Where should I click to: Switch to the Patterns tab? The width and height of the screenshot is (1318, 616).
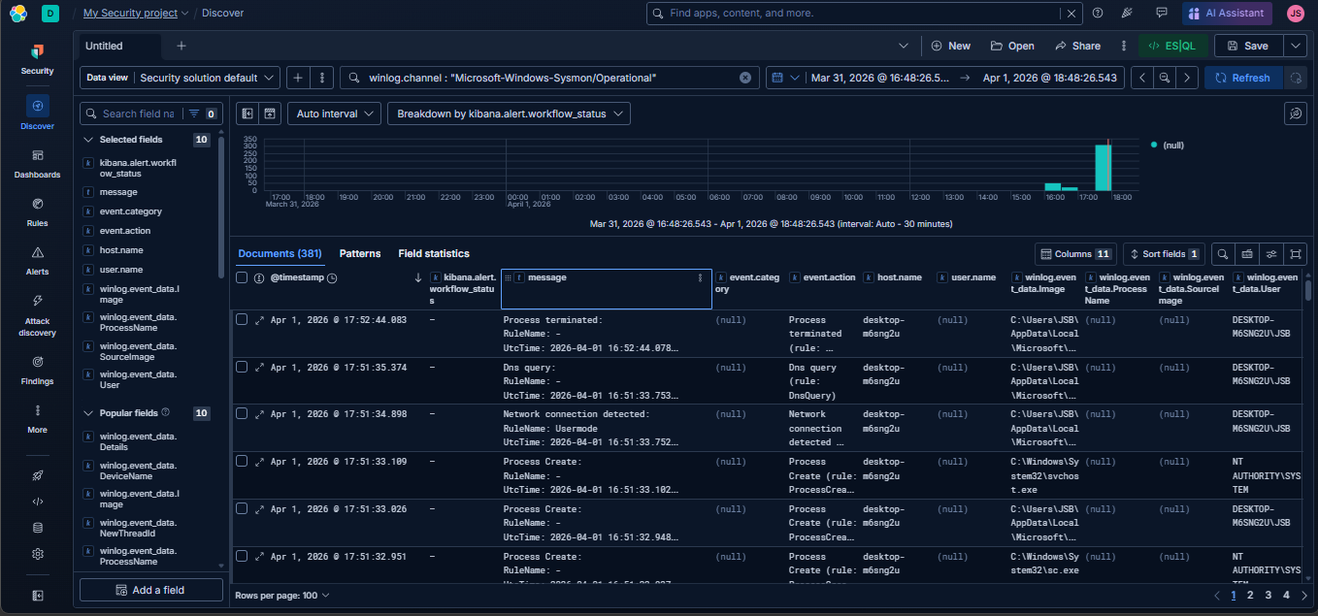click(x=360, y=253)
